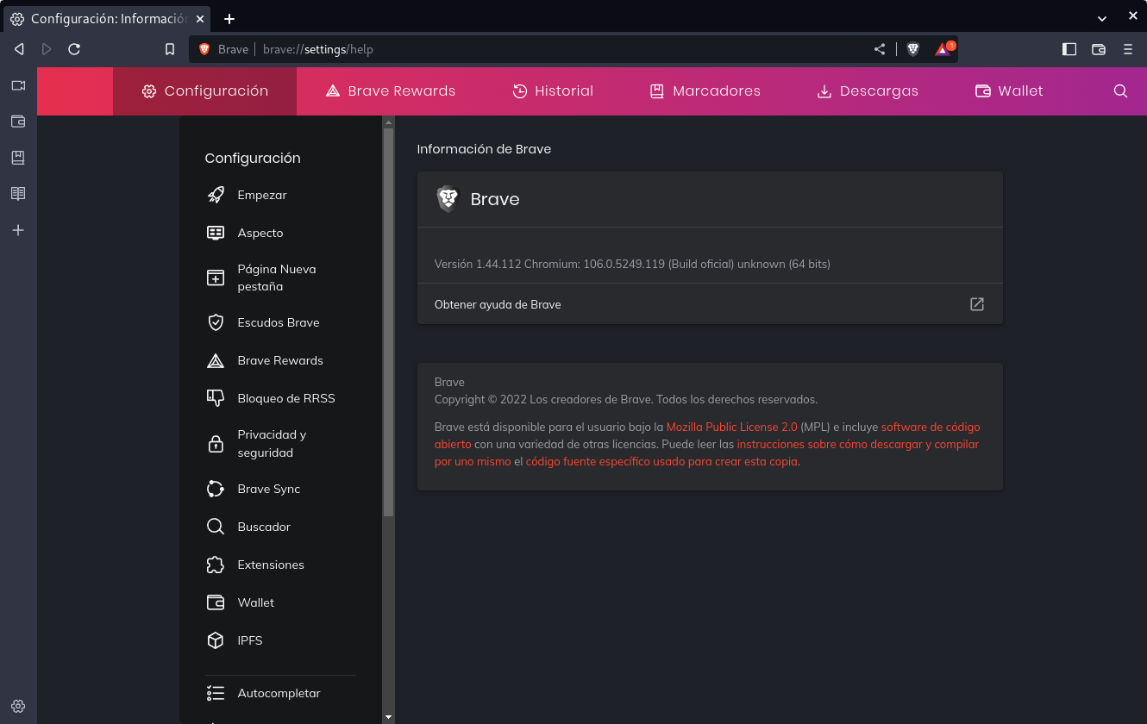The width and height of the screenshot is (1147, 724).
Task: Switch to the Descargas tab
Action: [868, 91]
